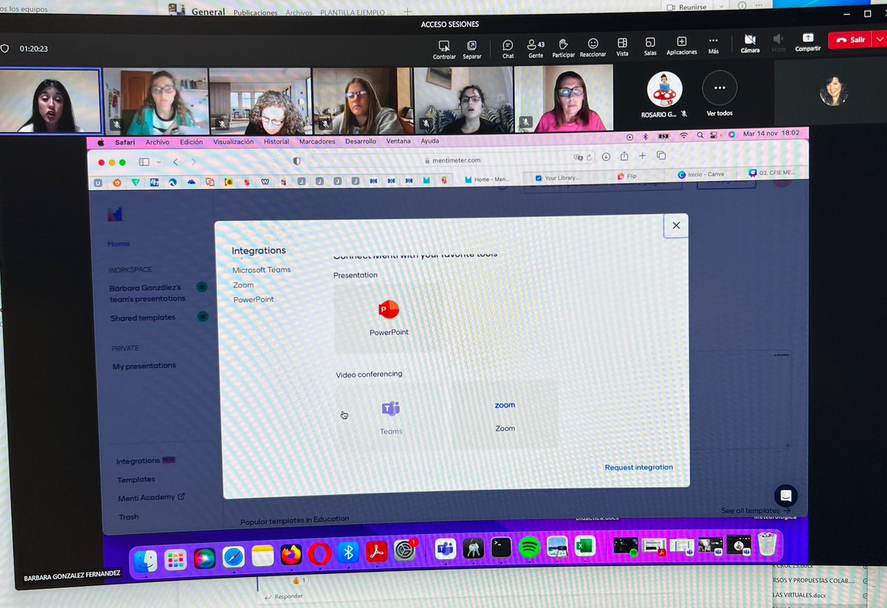Open Terminal from the Dock

[501, 548]
